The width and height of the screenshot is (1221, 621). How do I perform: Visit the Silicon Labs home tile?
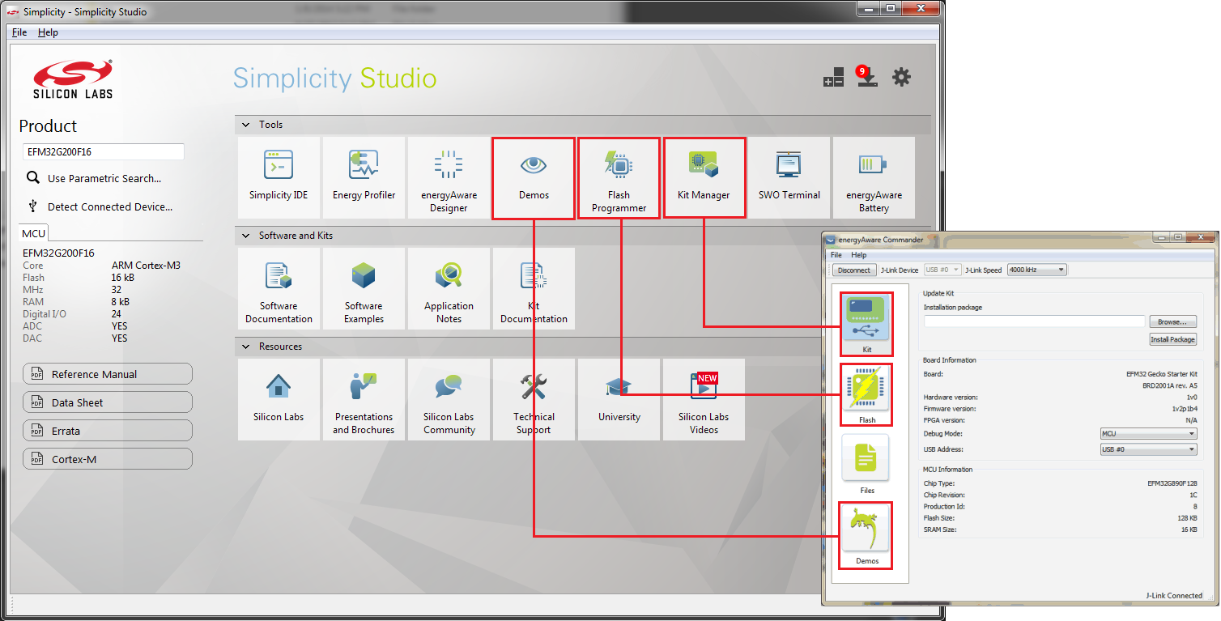click(279, 399)
